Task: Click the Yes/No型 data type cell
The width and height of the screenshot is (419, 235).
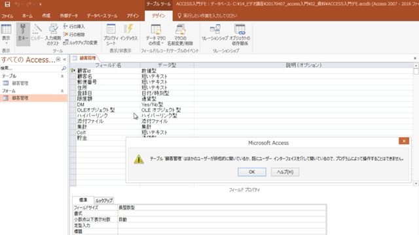Action: click(x=167, y=104)
